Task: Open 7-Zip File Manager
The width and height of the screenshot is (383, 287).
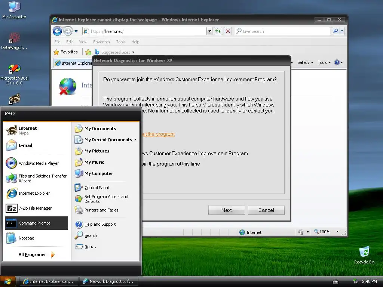Action: click(x=36, y=208)
